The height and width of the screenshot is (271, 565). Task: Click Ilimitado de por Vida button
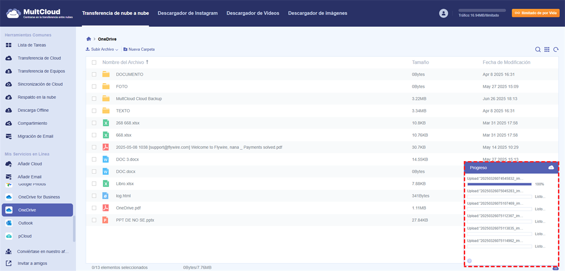coord(536,13)
